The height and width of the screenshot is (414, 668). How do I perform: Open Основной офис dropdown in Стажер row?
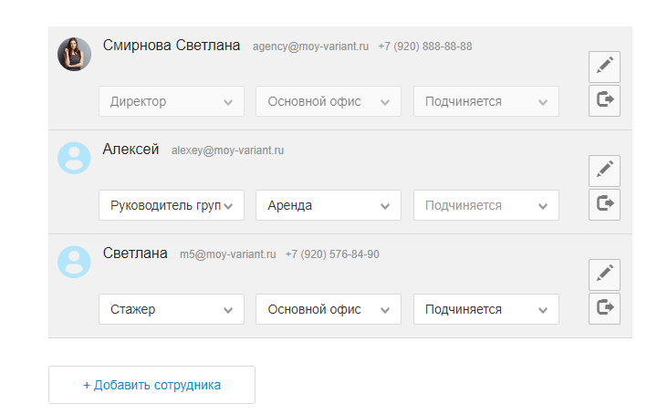(329, 309)
